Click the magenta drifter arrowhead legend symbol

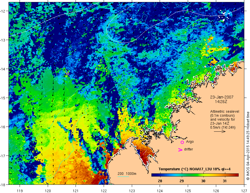[180, 150]
